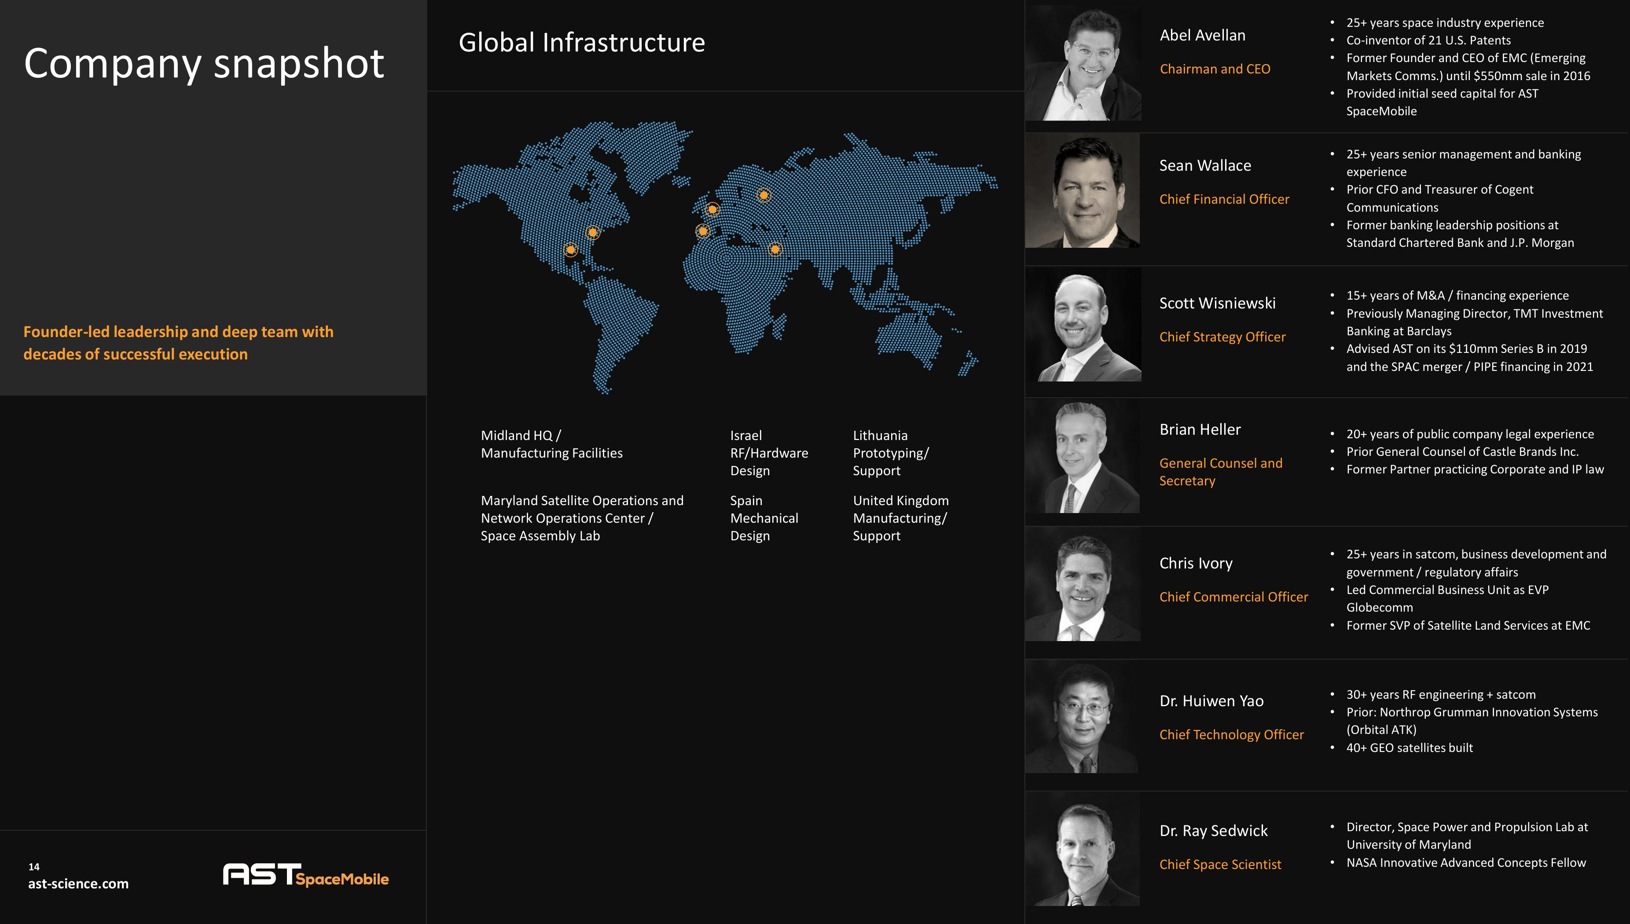Click the Lithuania map marker

tap(764, 195)
